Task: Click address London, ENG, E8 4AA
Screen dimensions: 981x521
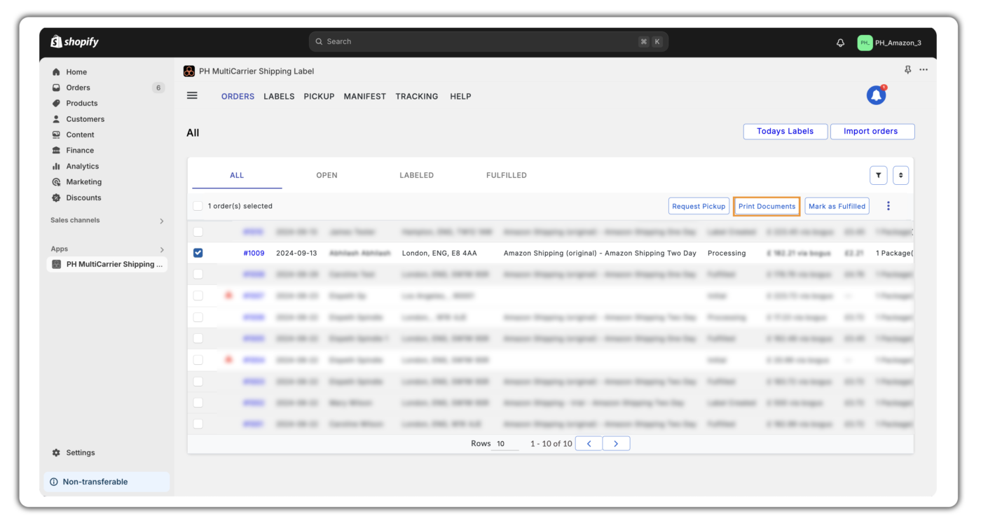Action: 439,253
